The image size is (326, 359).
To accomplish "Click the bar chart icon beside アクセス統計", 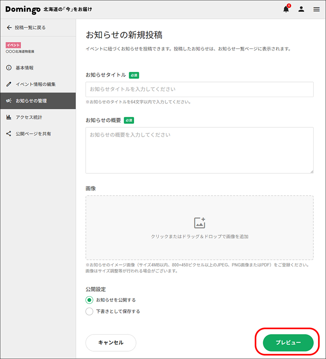I will [9, 117].
